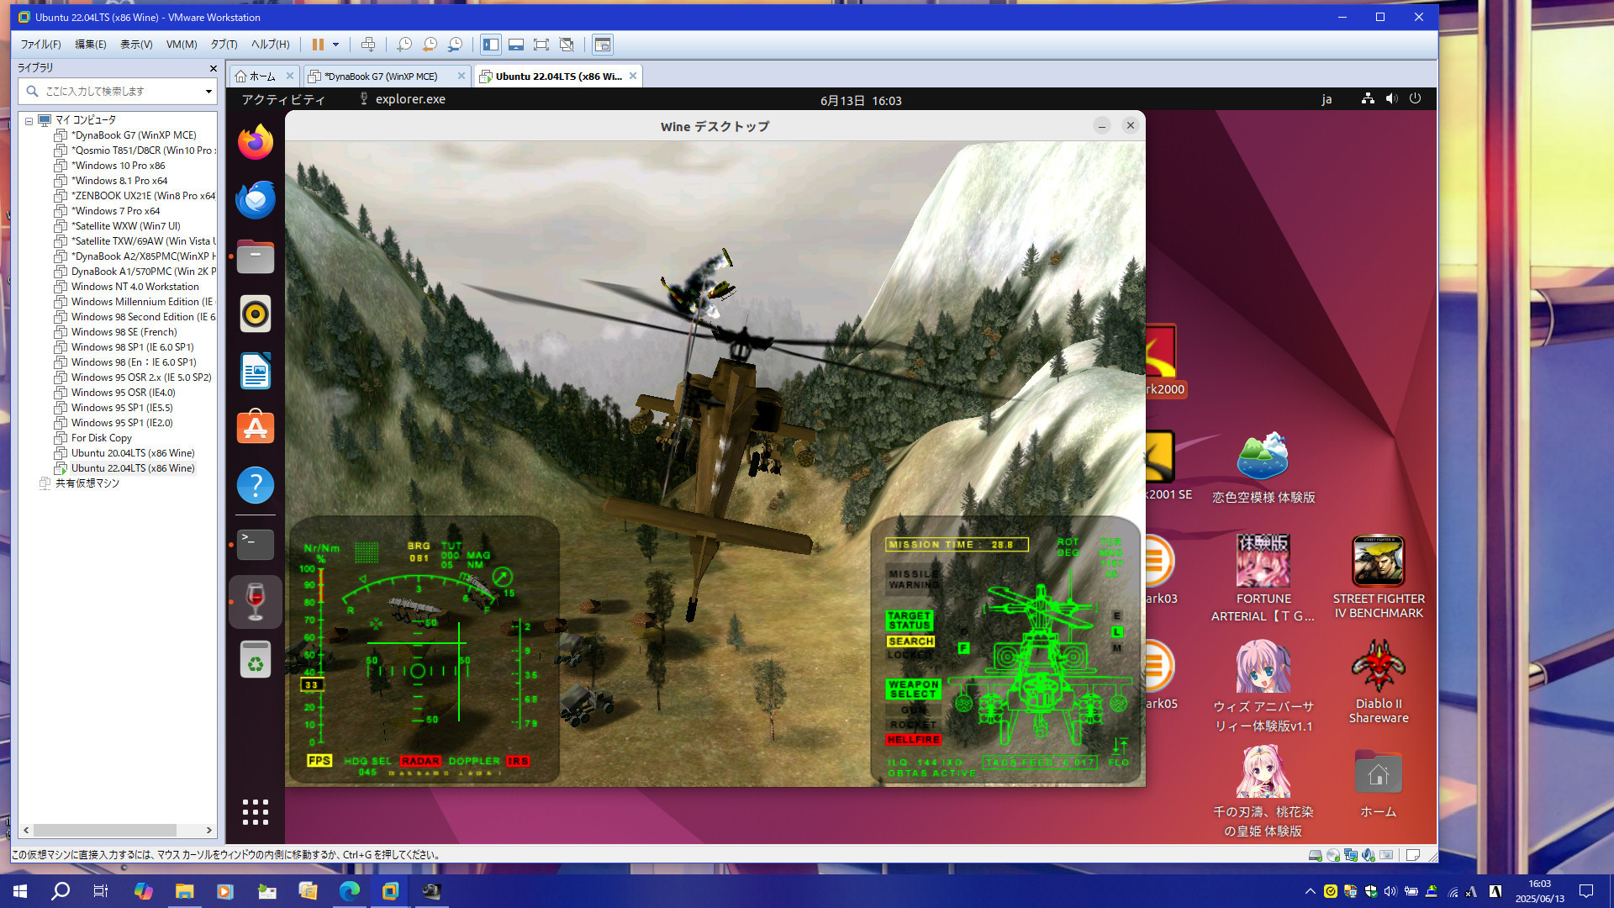
Task: Select *Windows 10 Pro x86 in the library
Action: 118,166
